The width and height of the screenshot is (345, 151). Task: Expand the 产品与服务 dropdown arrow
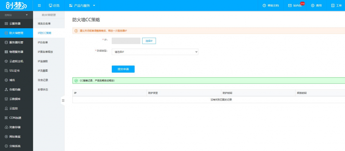94,5
